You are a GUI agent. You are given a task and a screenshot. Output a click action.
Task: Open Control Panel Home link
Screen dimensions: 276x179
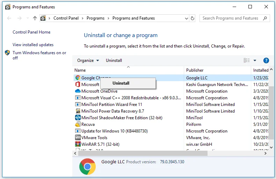31,32
